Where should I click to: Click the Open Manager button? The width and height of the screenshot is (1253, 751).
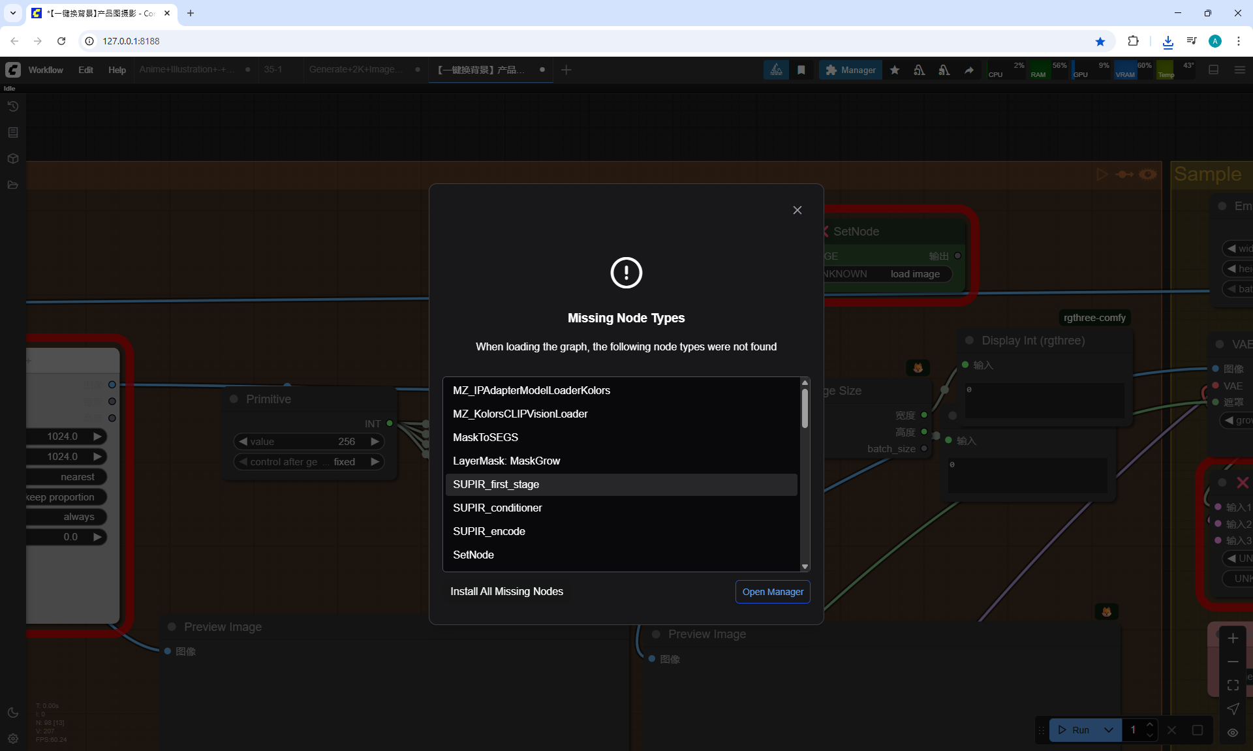pos(773,592)
